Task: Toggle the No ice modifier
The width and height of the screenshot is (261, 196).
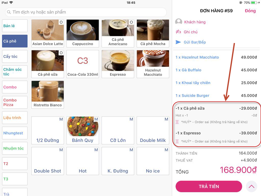Action: click(x=153, y=161)
